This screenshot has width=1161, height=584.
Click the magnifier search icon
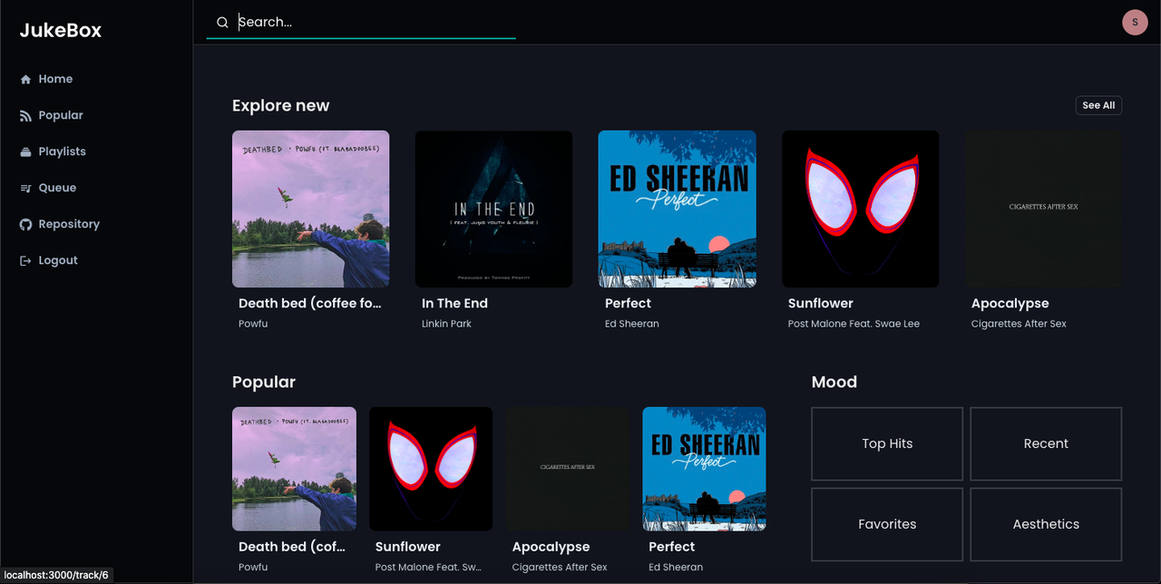tap(222, 23)
